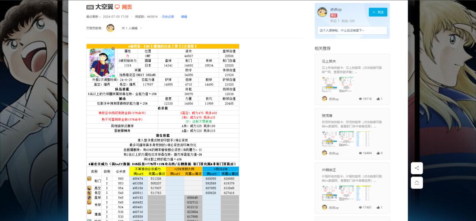Click the 传球 skill icon in table
476x221 pixels.
point(89,202)
